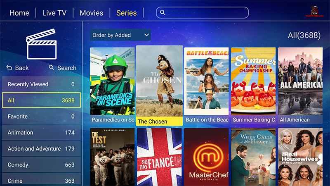The width and height of the screenshot is (330, 186).
Task: Choose the Animation category
Action: [x=41, y=132]
